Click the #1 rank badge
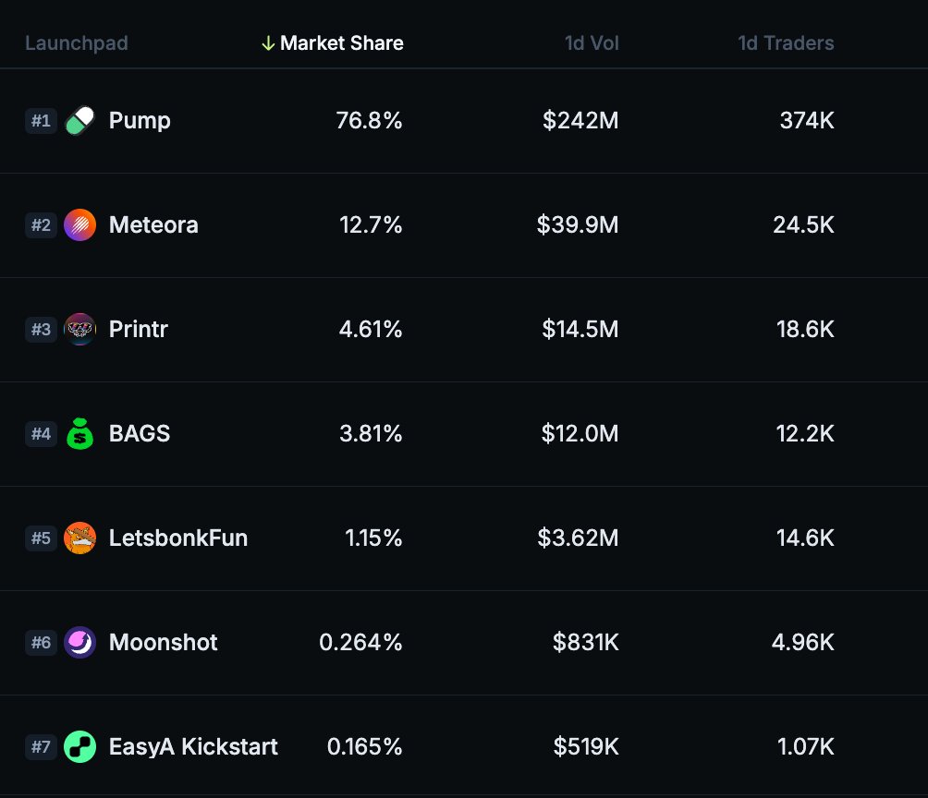 [x=41, y=121]
